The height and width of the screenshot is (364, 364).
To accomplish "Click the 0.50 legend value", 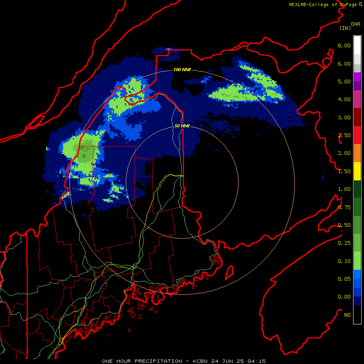I will pos(344,225).
